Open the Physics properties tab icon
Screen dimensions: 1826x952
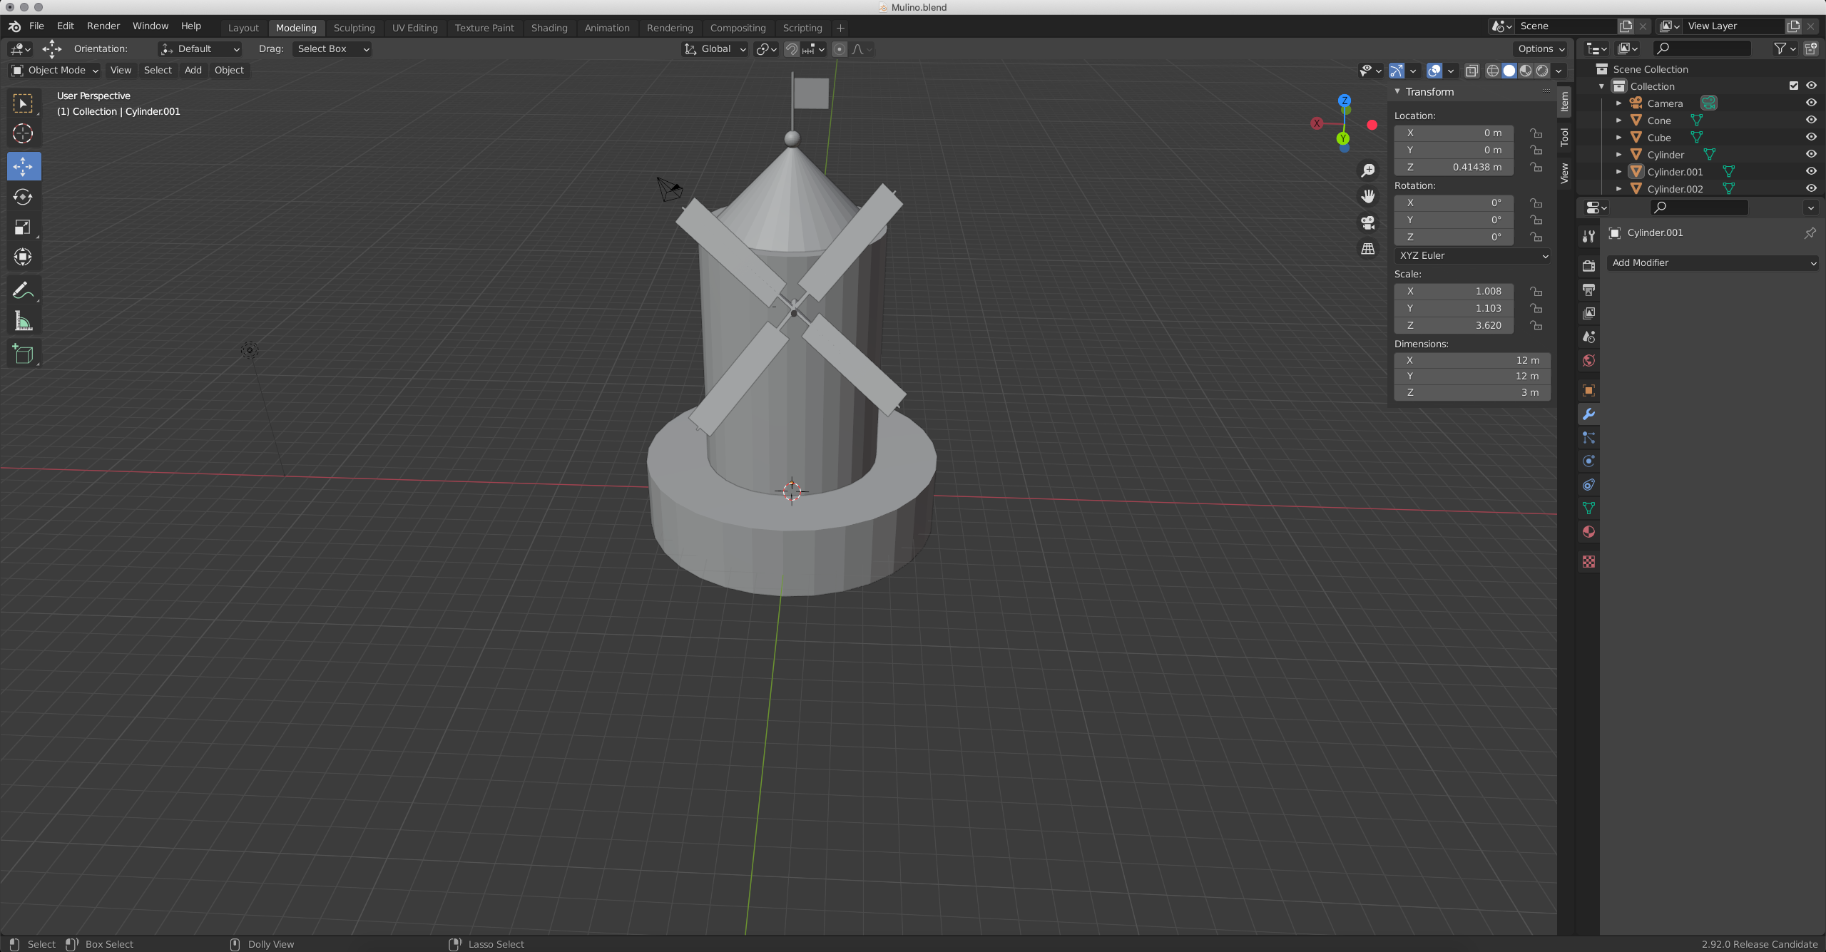click(1588, 461)
